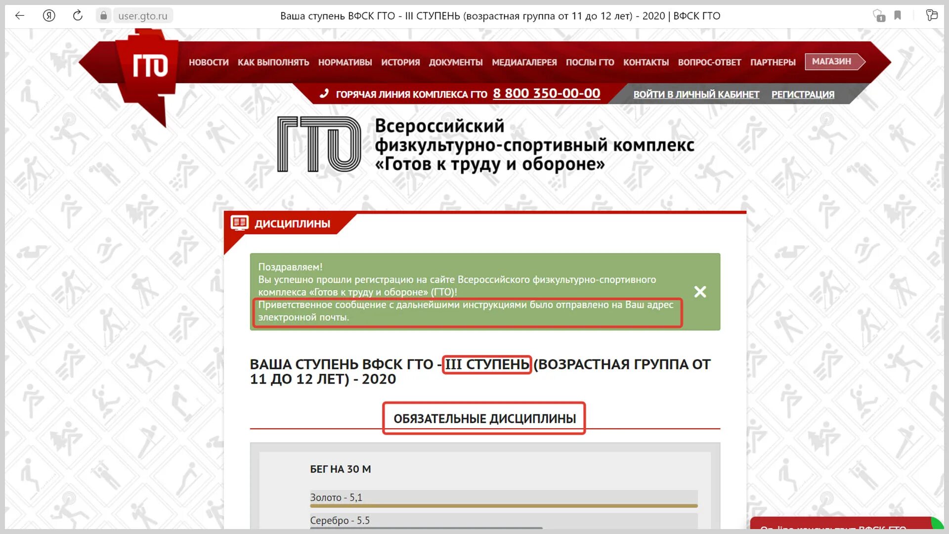Open the ДОКУМЕНТЫ menu item
This screenshot has height=534, width=949.
[x=456, y=62]
